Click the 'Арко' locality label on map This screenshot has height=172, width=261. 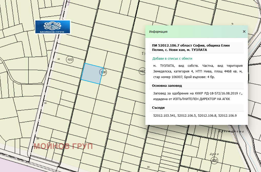[214, 154]
